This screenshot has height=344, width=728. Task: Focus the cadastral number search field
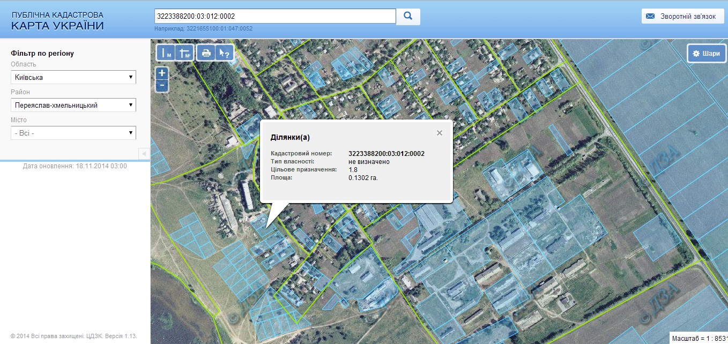275,16
